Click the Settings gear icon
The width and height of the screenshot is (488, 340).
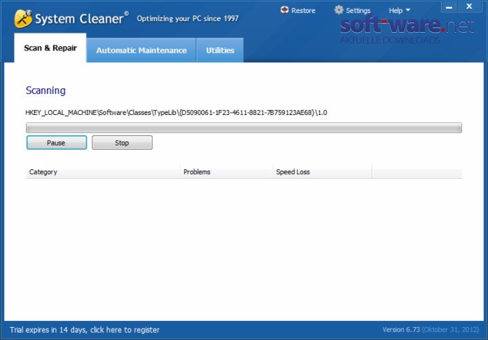338,10
